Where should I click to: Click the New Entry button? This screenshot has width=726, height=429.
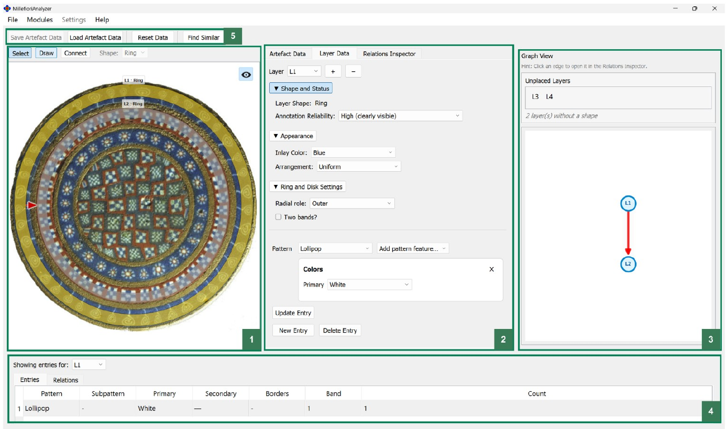(293, 331)
